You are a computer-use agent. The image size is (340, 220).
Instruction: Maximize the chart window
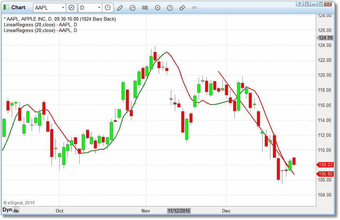pos(321,4)
